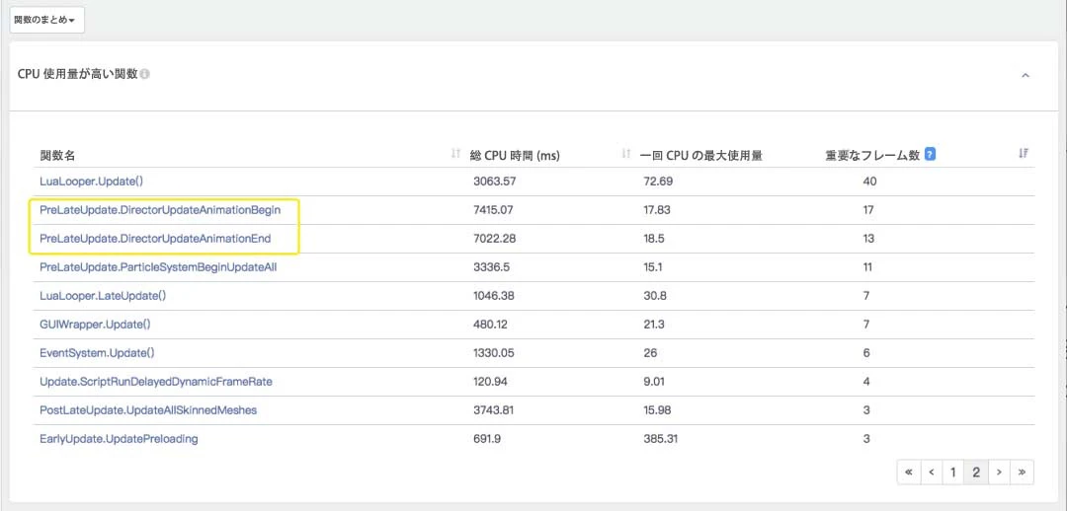
Task: Click total CPU time value 3743.81
Action: point(494,409)
